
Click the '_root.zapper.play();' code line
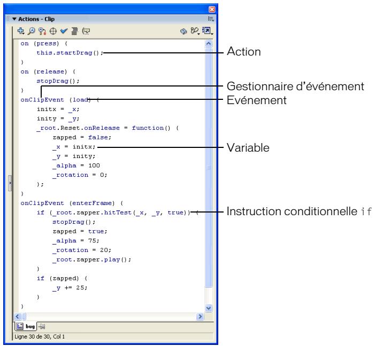(92, 259)
